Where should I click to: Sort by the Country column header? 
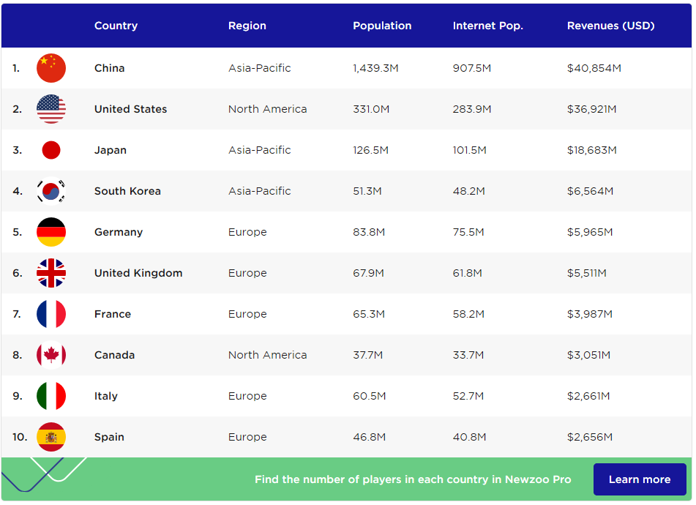coord(116,26)
